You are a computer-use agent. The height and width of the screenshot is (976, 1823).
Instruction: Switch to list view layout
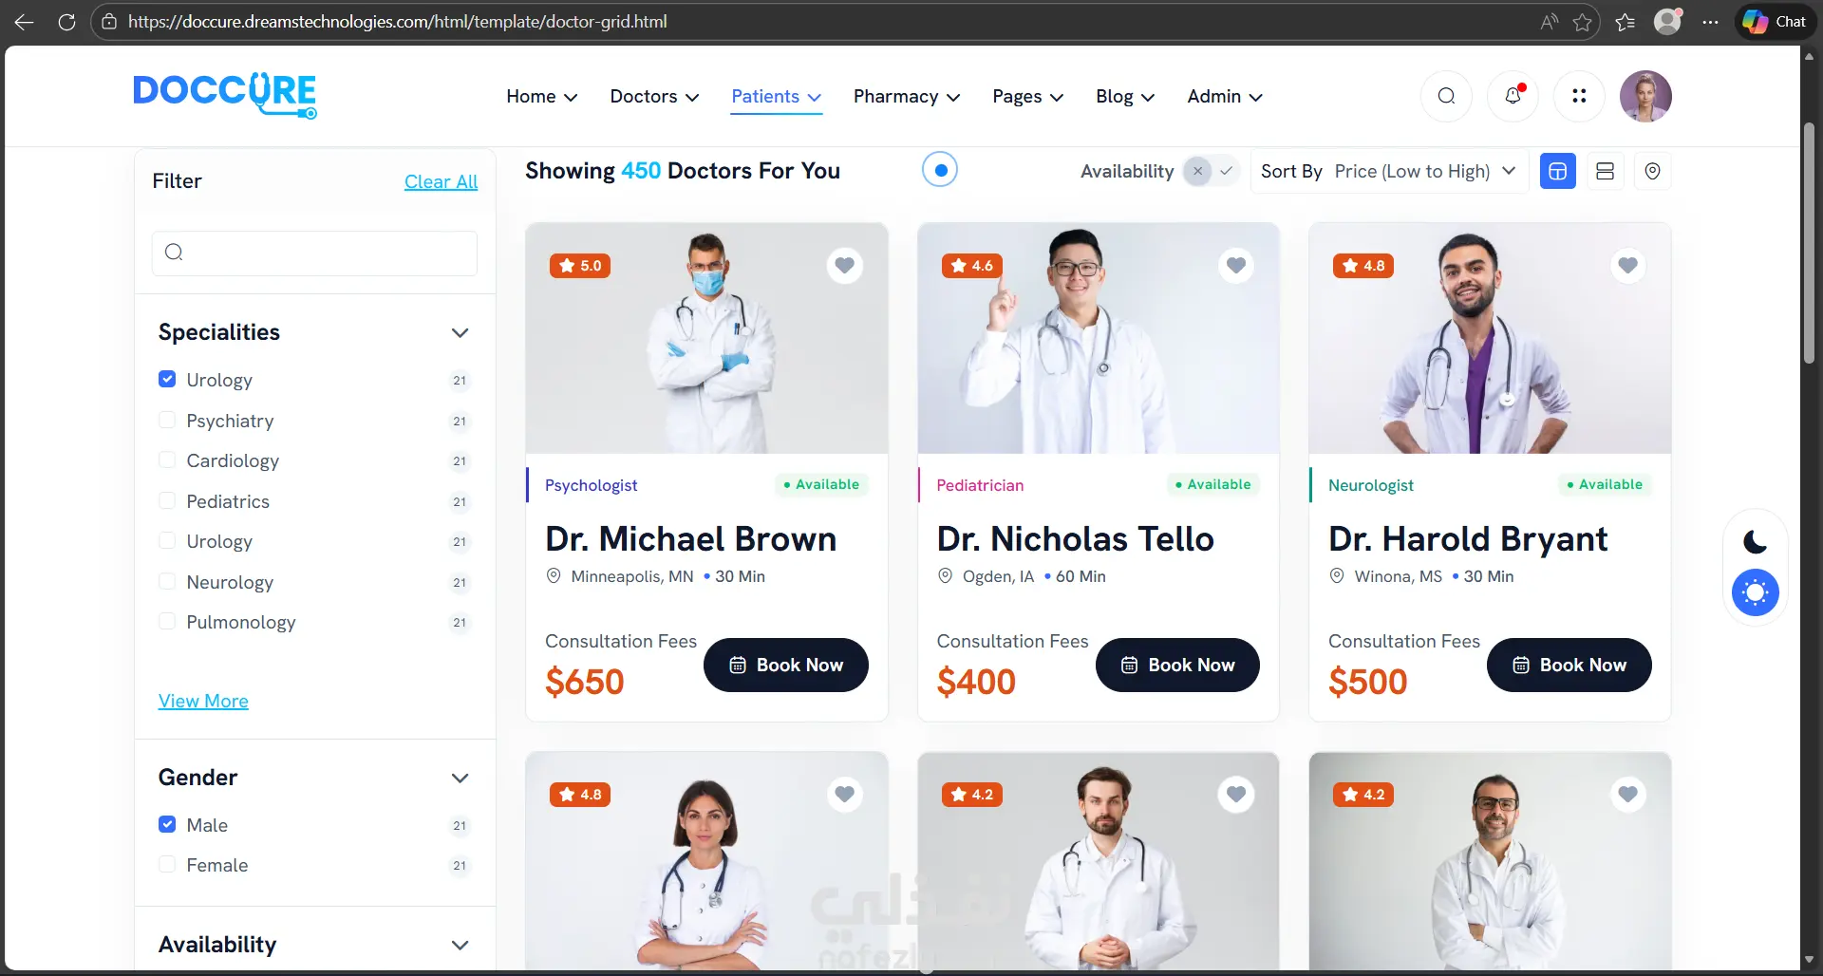(x=1606, y=171)
